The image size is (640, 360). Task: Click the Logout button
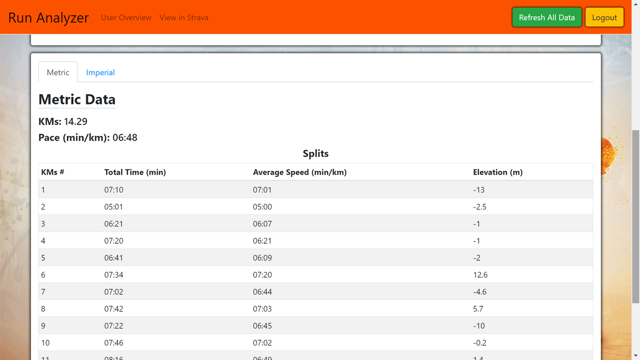[x=604, y=17]
